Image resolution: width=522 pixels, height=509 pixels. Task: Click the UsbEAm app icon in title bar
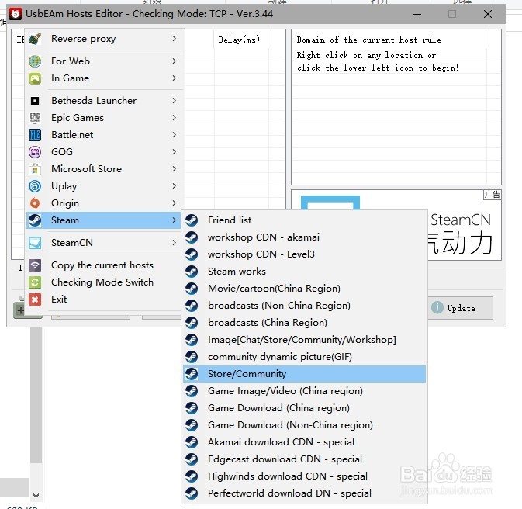click(16, 14)
